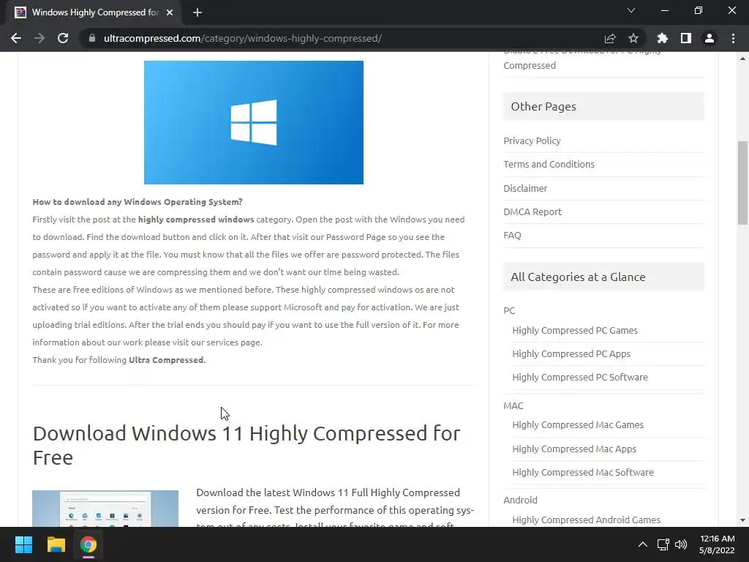The image size is (749, 562).
Task: Select the Windows Highly Compressed tab
Action: pyautogui.click(x=94, y=12)
